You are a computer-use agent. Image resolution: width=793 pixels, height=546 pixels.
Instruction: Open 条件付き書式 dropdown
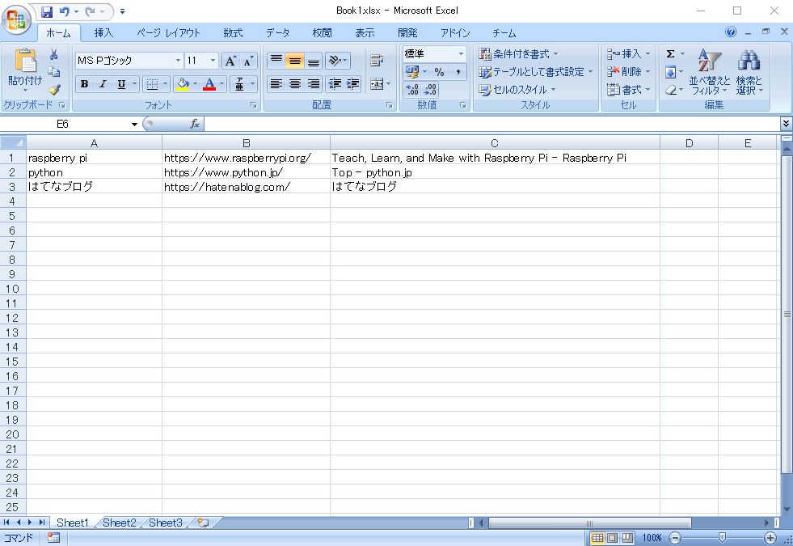pos(518,54)
